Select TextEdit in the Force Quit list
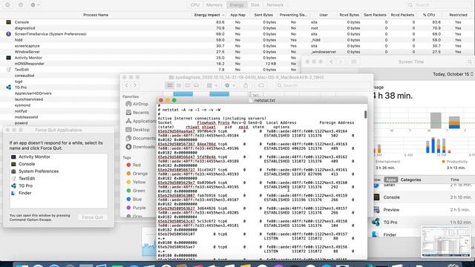This screenshot has height=267, width=475. [x=59, y=179]
